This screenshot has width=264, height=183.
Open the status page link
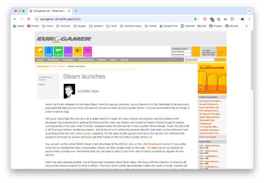click(x=83, y=133)
